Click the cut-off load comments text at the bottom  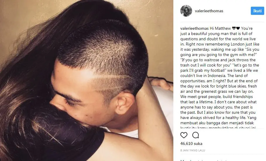pos(203,160)
